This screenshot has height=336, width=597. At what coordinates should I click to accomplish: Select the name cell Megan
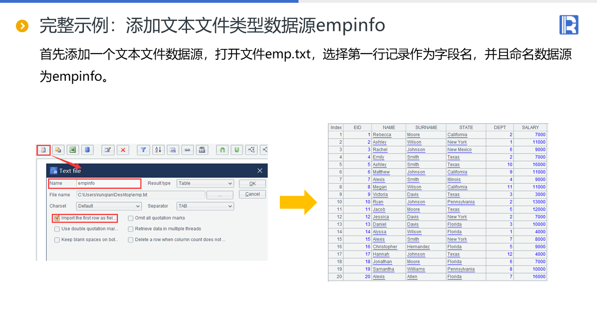click(389, 187)
